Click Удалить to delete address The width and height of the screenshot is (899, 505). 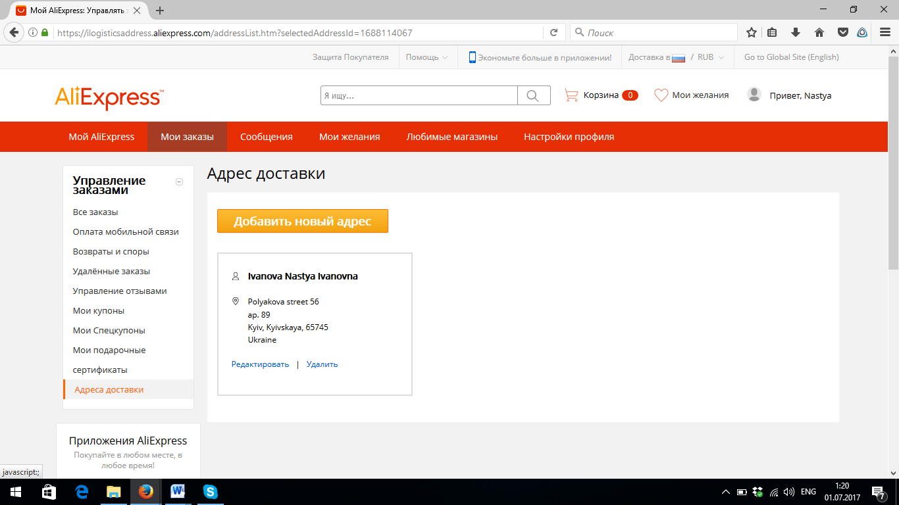click(x=322, y=364)
